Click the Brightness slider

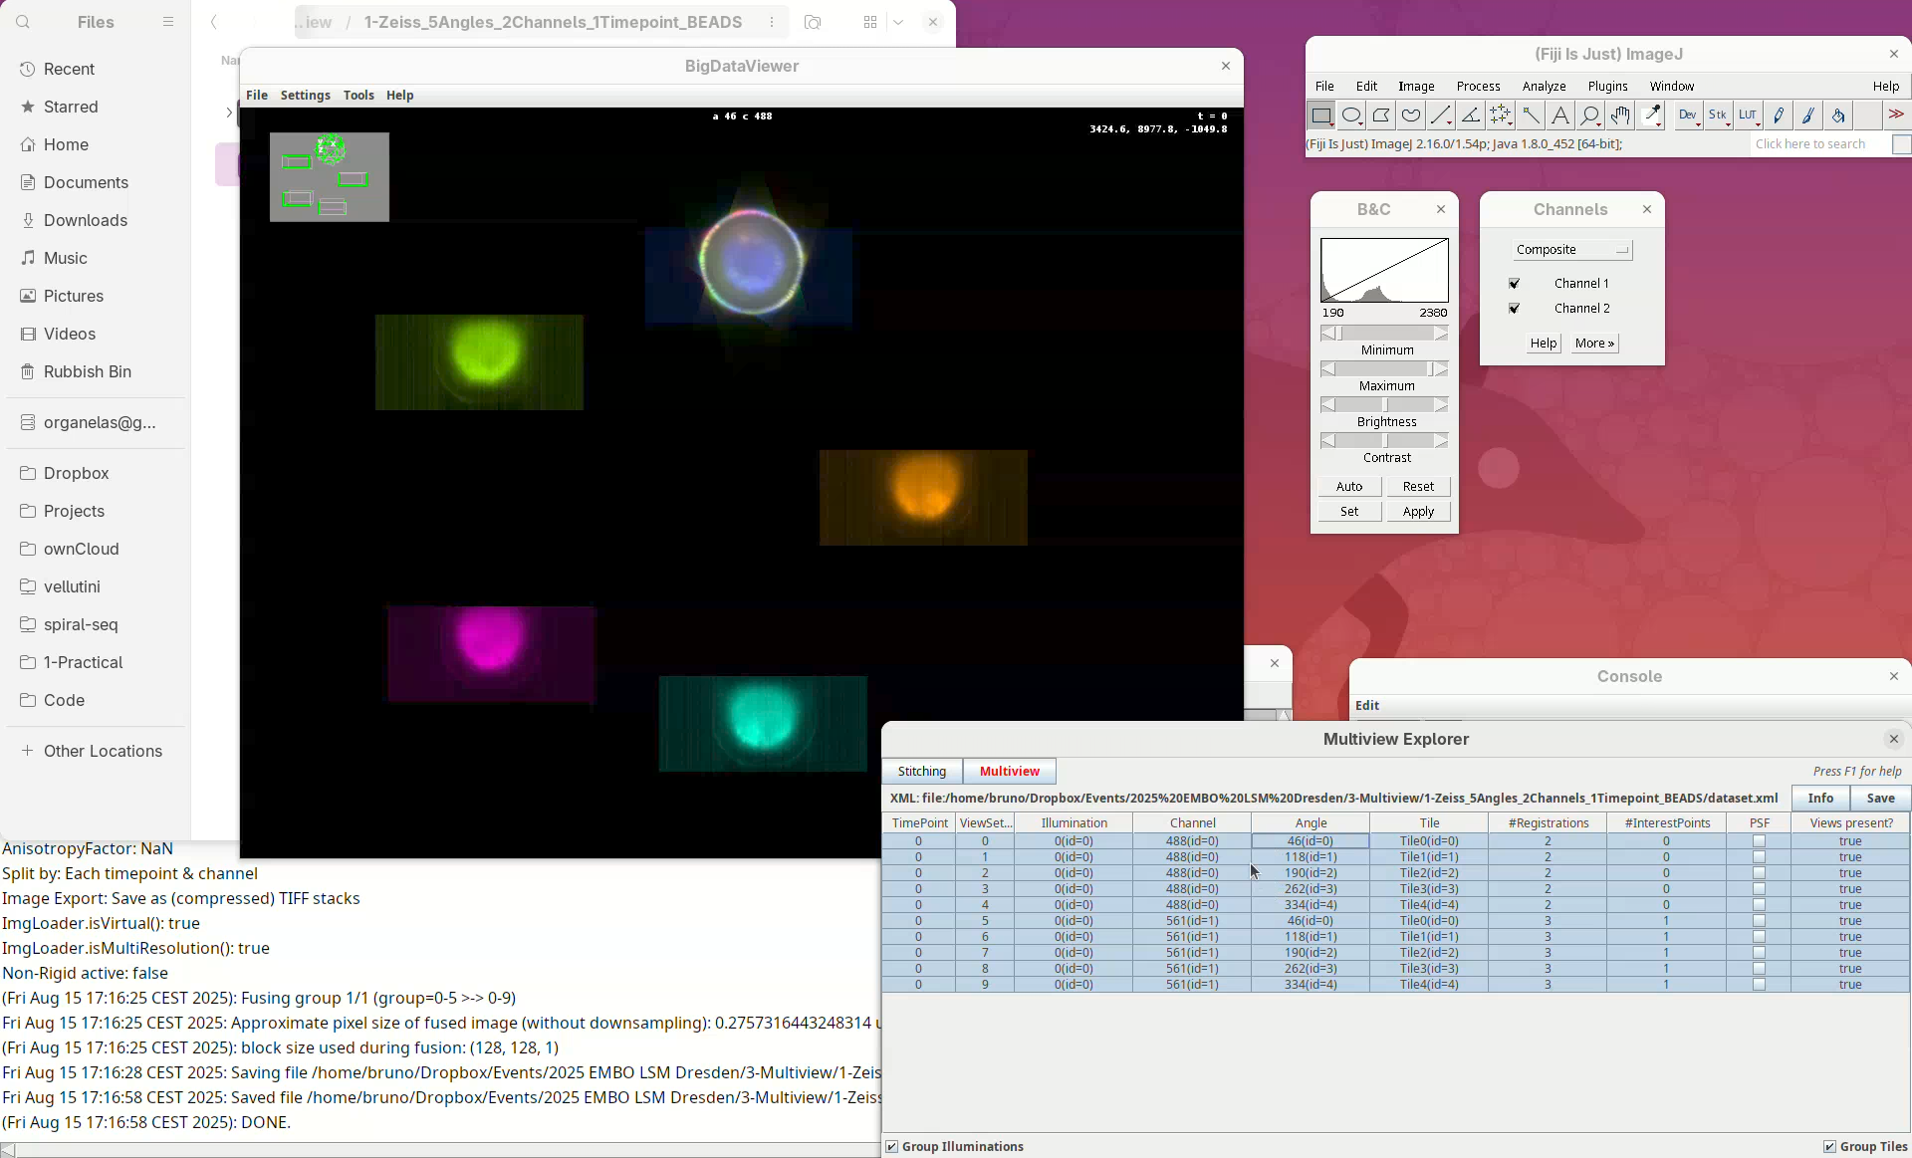click(1384, 405)
